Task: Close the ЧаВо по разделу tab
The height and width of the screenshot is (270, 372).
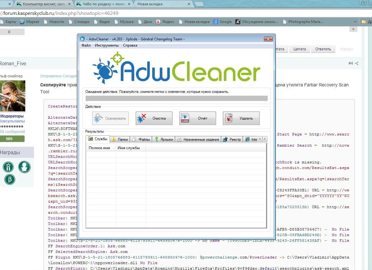Action: coord(129,4)
